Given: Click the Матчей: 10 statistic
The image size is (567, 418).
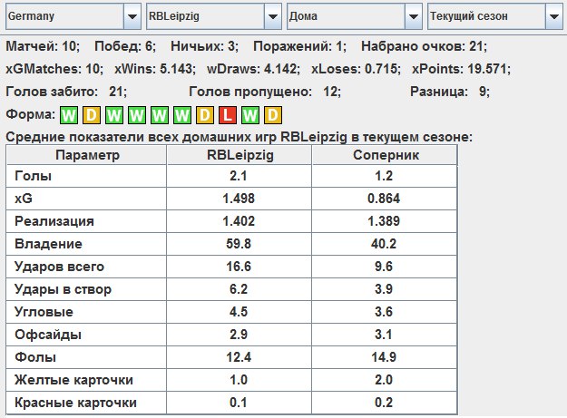Looking at the screenshot, I should 43,46.
